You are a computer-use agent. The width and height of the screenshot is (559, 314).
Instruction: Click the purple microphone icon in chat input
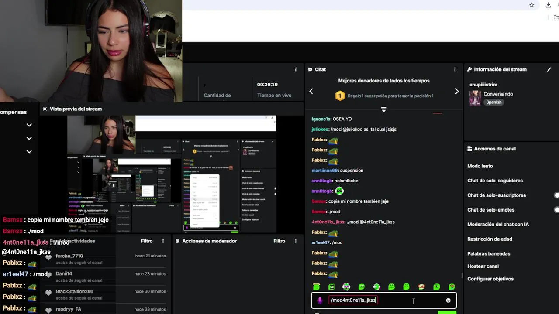(x=320, y=300)
